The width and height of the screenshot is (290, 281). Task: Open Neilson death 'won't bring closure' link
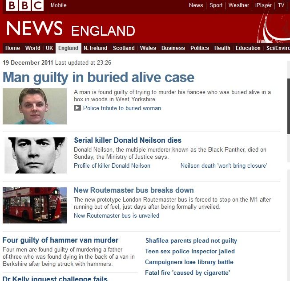pyautogui.click(x=224, y=165)
